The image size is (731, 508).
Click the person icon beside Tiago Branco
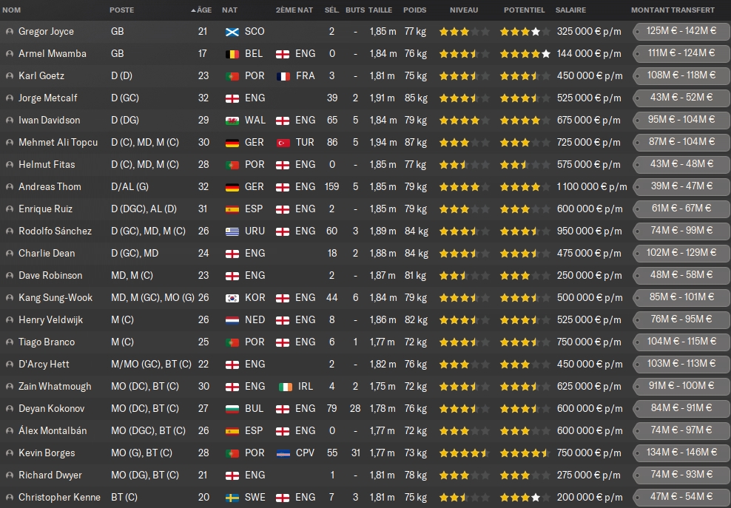pyautogui.click(x=10, y=342)
